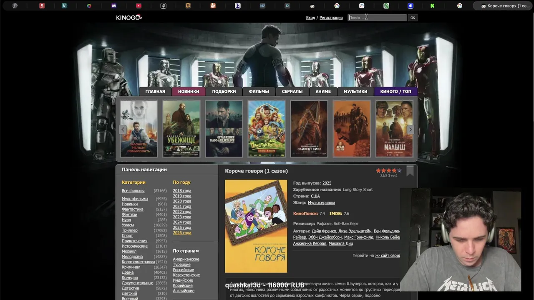Open the ПОДБОРКИ menu tab
The image size is (534, 300).
click(224, 91)
